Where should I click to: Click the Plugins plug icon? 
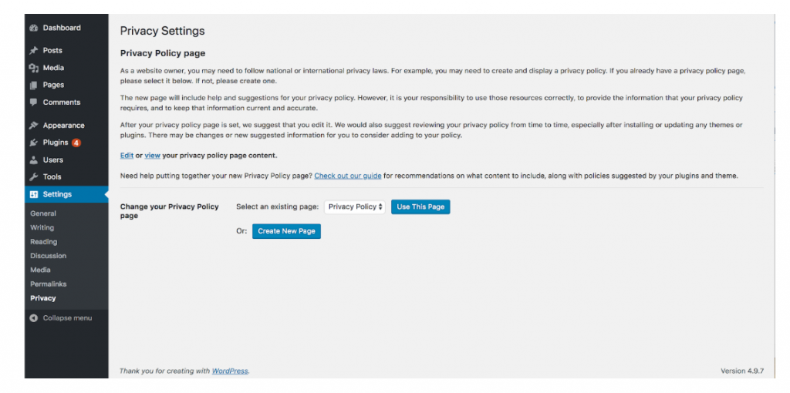(33, 143)
